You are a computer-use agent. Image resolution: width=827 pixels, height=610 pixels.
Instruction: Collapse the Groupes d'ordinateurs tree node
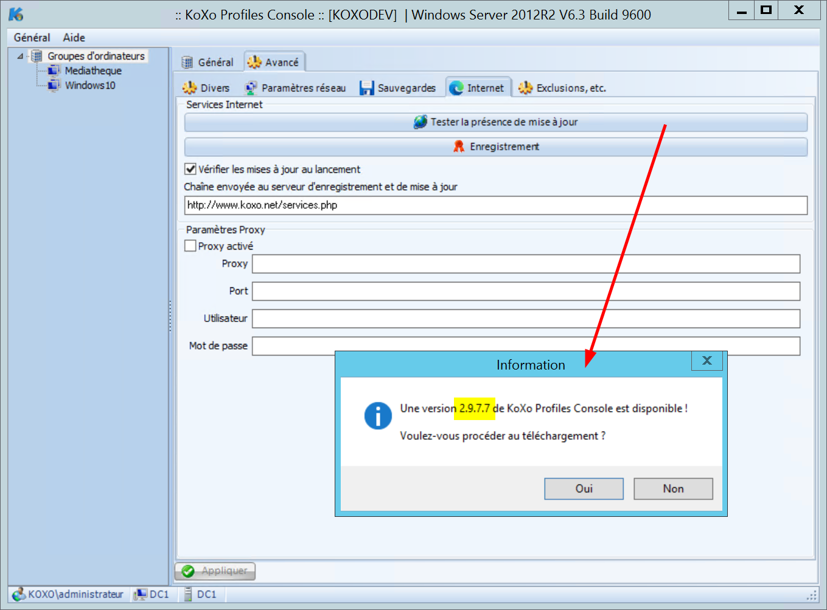point(21,56)
